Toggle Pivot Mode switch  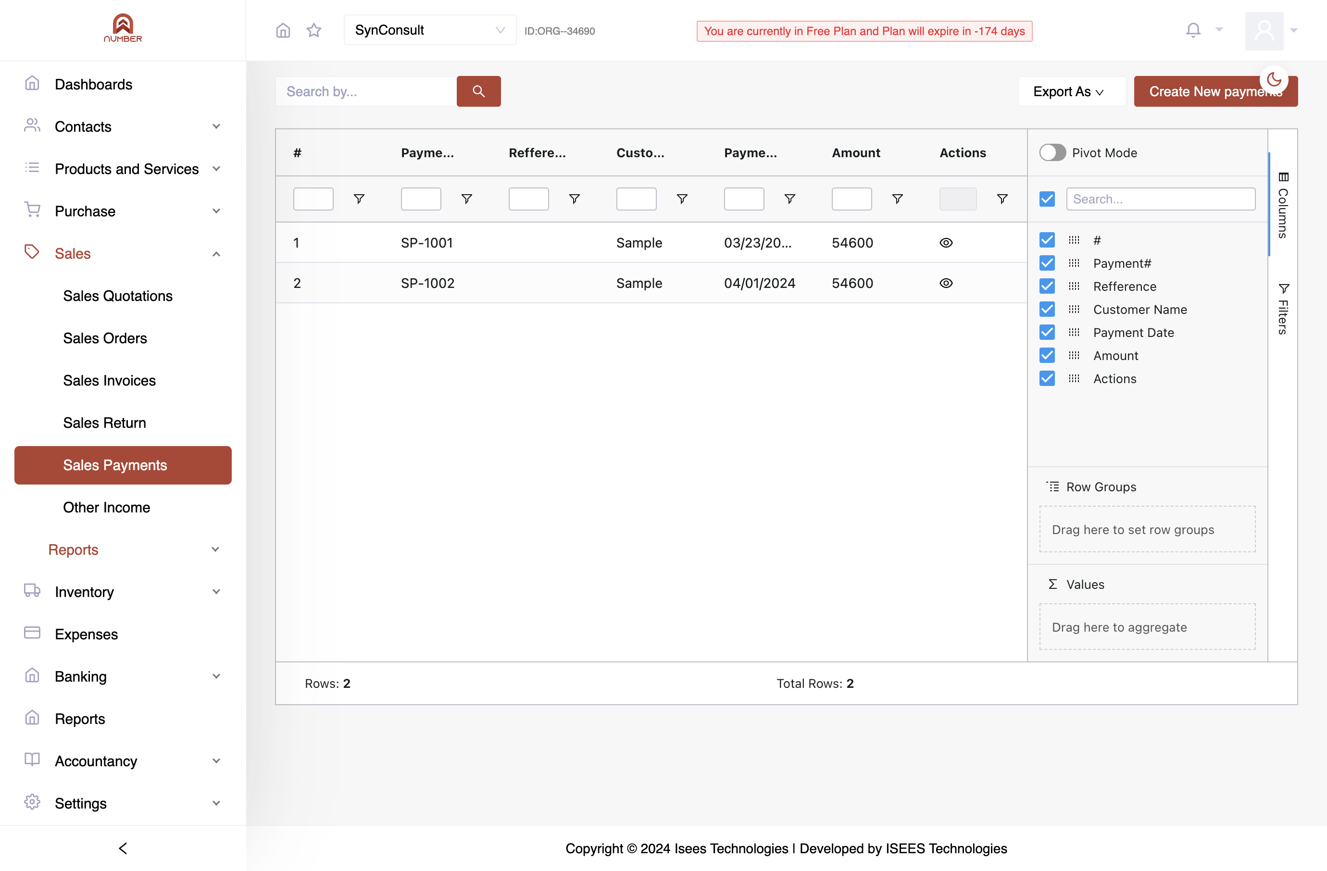[x=1052, y=153]
